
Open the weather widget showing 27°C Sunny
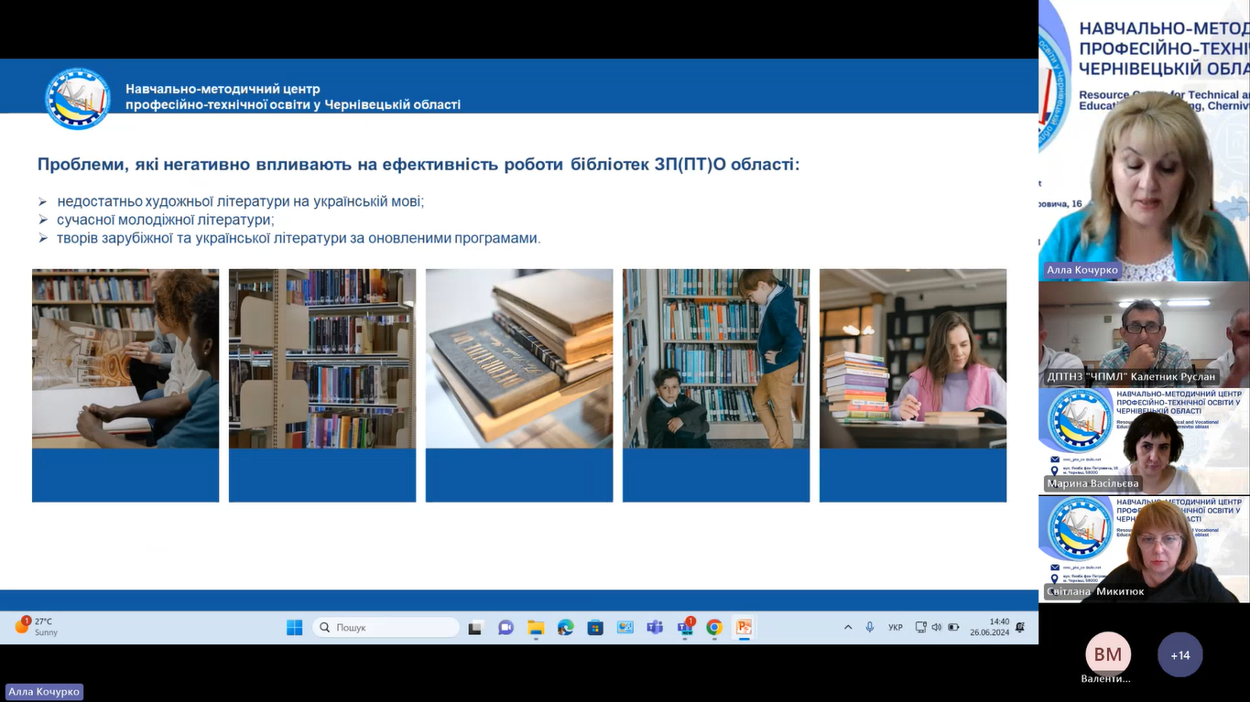(x=37, y=627)
